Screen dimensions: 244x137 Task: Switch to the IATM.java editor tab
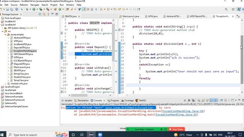coord(151,16)
